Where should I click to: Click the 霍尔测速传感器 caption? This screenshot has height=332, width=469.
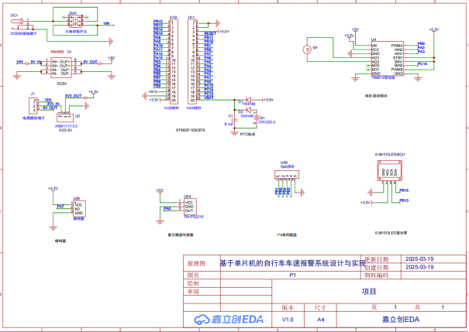(x=181, y=234)
